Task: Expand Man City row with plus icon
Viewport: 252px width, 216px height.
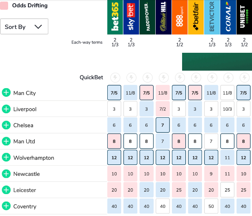Action: tap(6, 93)
